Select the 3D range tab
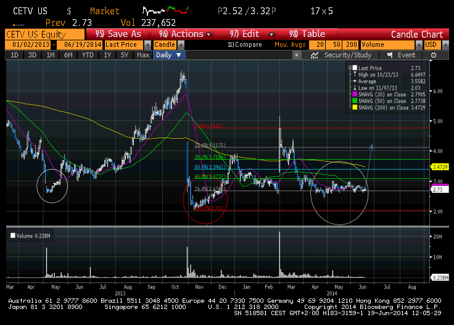 [x=32, y=55]
